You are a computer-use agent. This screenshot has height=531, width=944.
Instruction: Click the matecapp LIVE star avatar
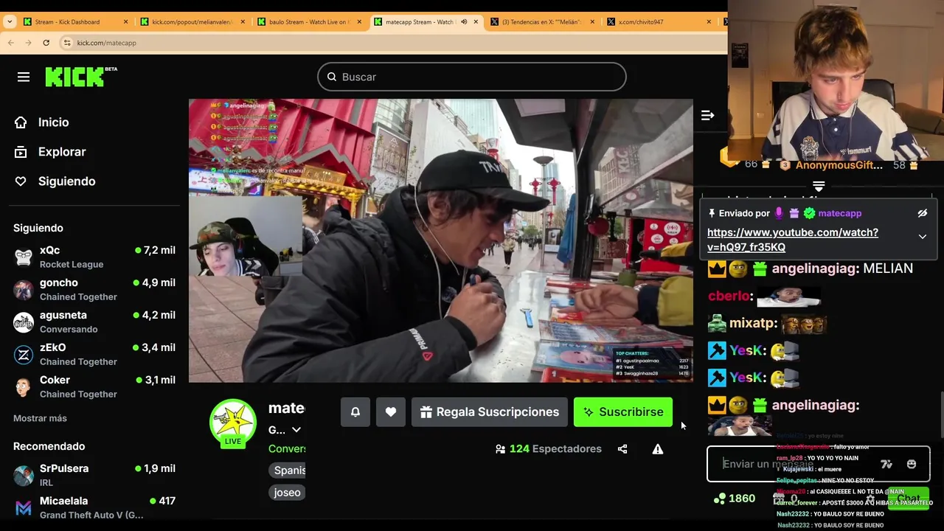tap(233, 423)
